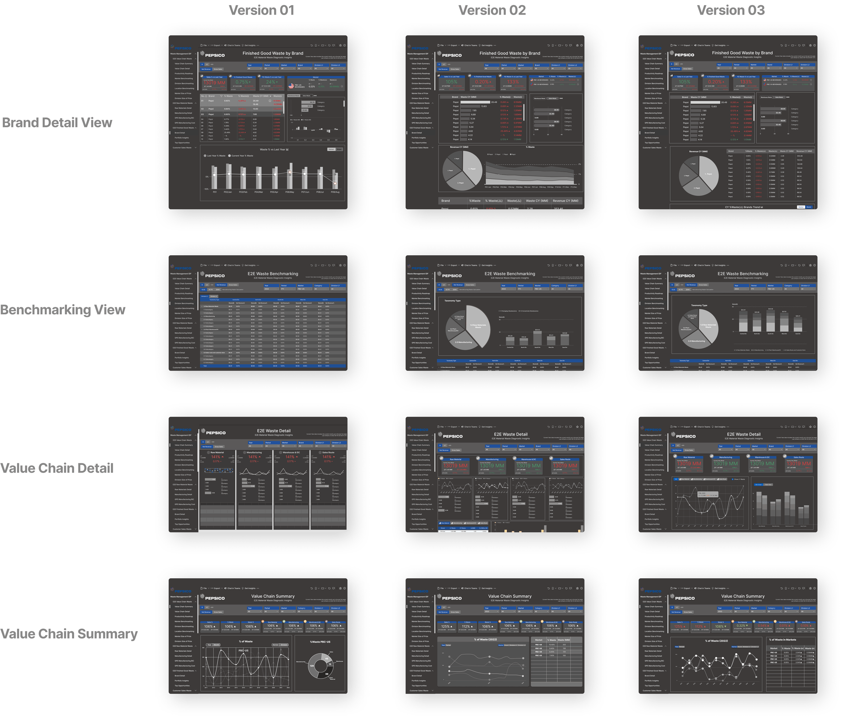
Task: Open the Year filter dropdown
Action: (255, 69)
